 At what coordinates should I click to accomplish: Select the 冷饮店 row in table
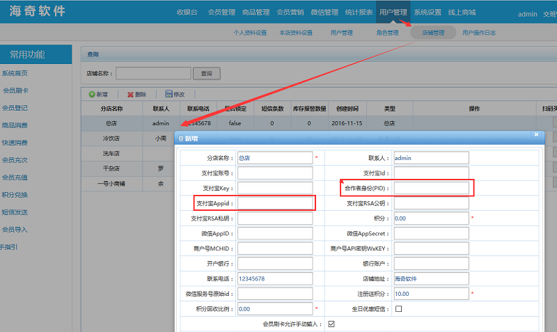111,139
